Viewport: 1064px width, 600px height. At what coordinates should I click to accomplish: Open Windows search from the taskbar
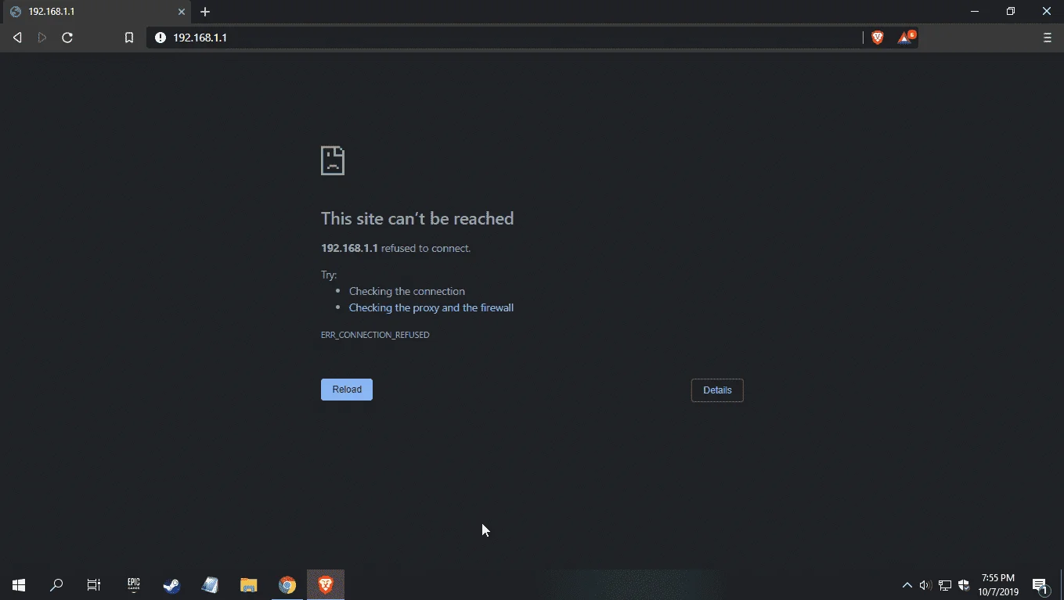[56, 585]
